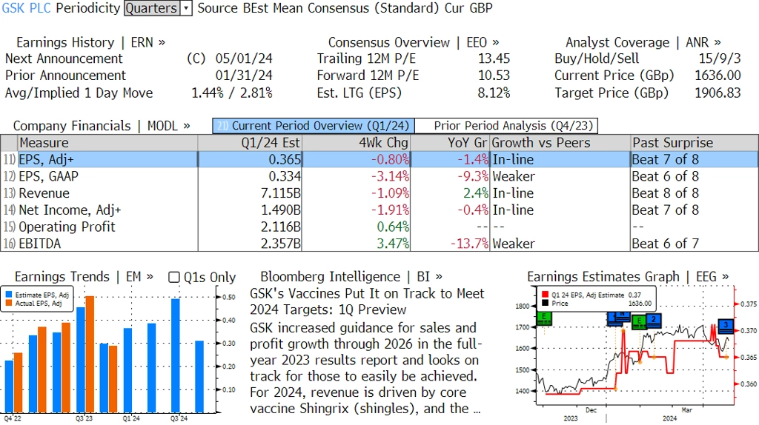
Task: Select row 16 EBITDA
Action: pos(379,244)
